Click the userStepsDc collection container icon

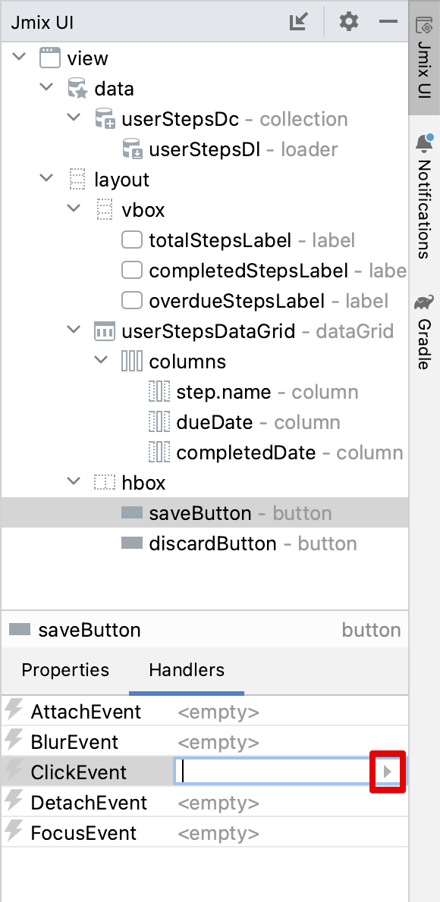(105, 119)
